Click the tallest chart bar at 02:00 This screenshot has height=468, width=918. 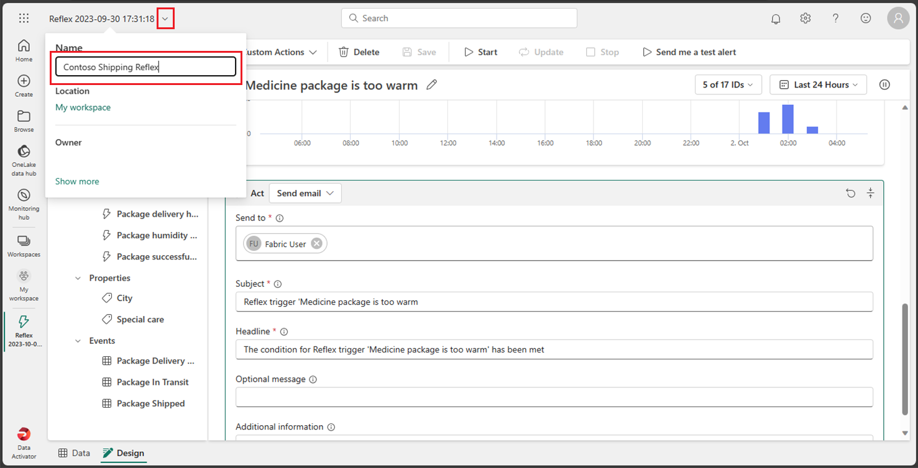(x=787, y=119)
